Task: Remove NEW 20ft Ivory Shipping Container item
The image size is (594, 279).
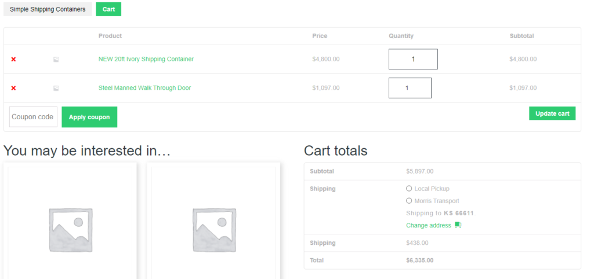Action: click(13, 59)
